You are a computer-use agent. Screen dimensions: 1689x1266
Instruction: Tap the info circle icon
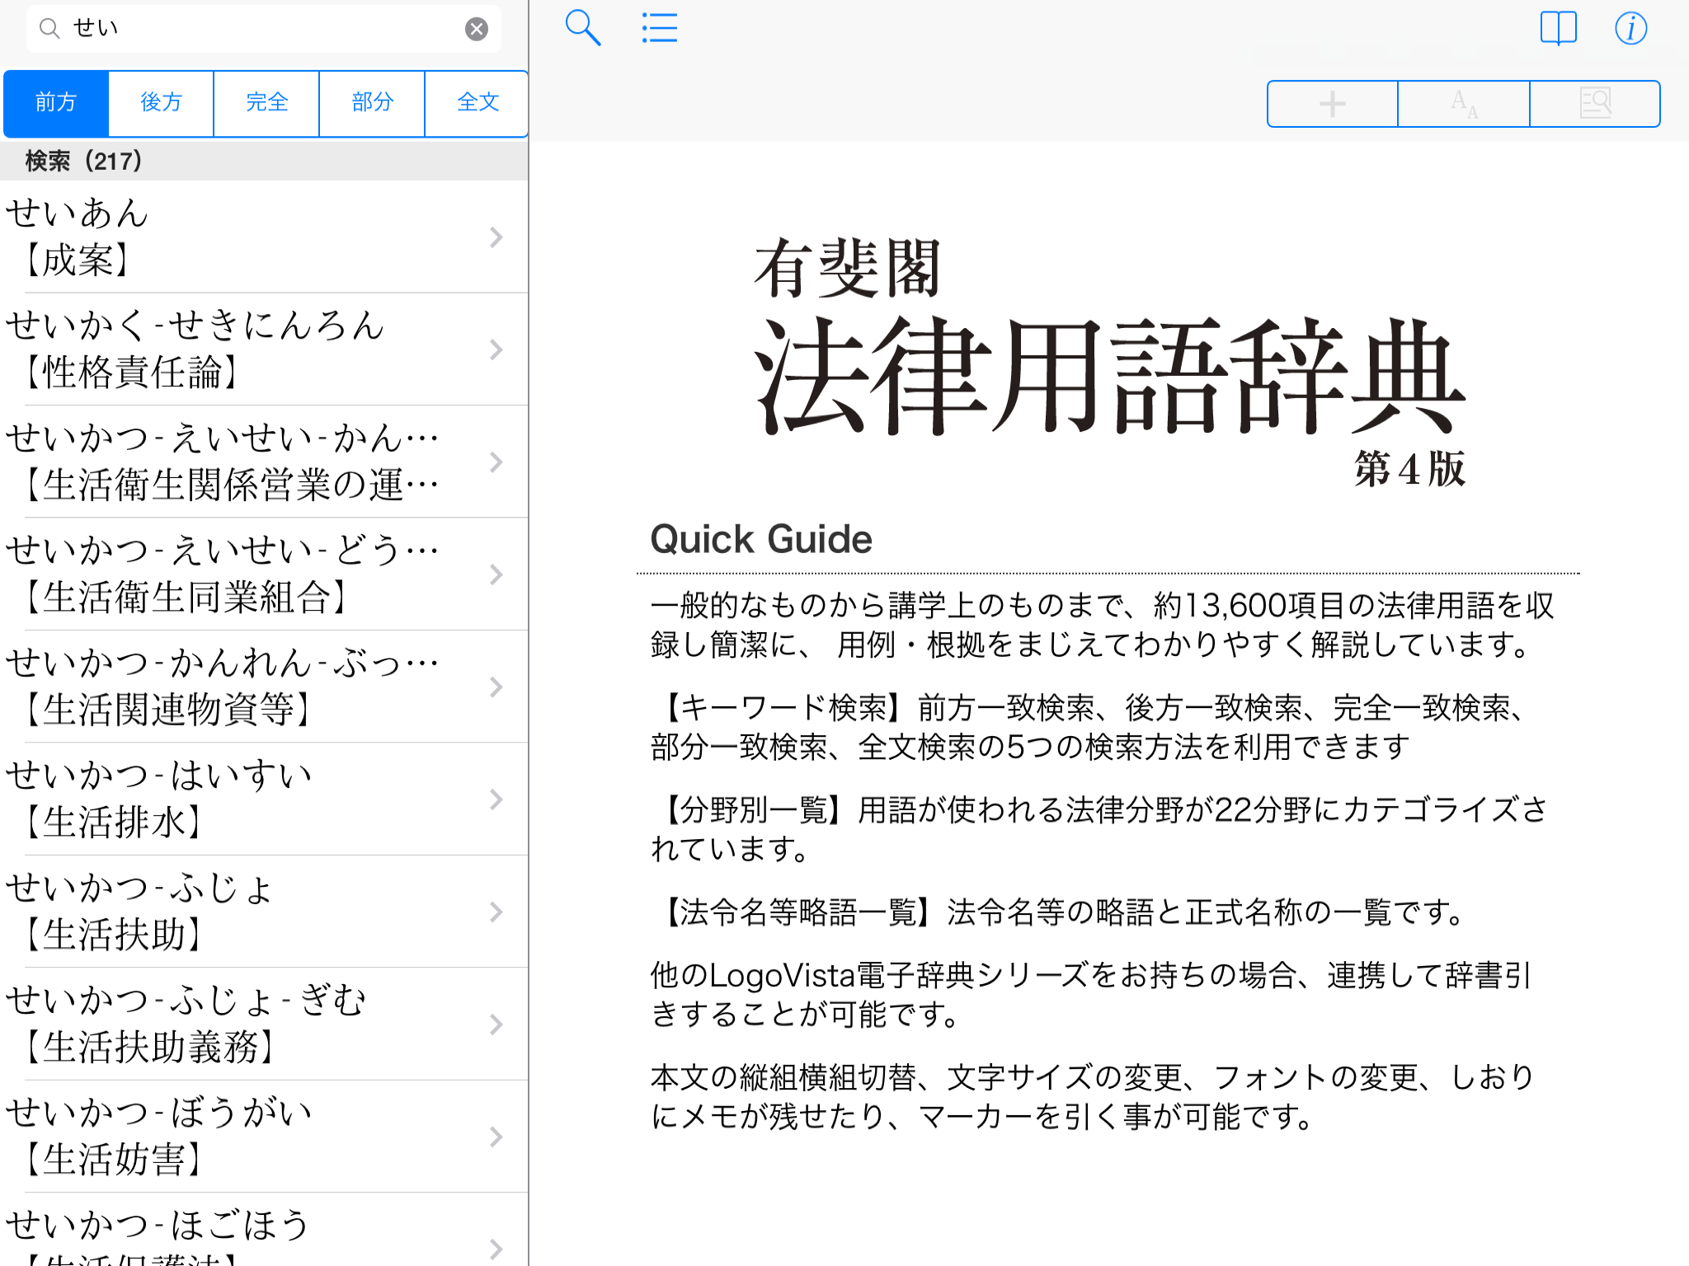pyautogui.click(x=1630, y=28)
